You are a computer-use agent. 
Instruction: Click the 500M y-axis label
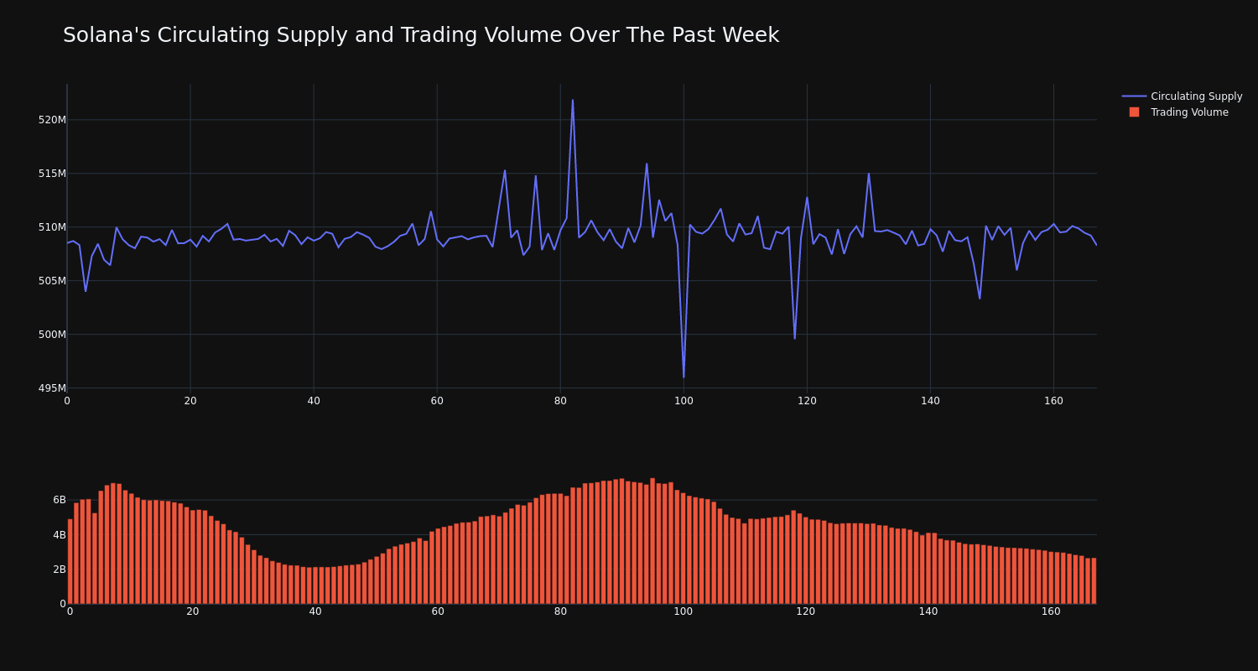pyautogui.click(x=52, y=335)
